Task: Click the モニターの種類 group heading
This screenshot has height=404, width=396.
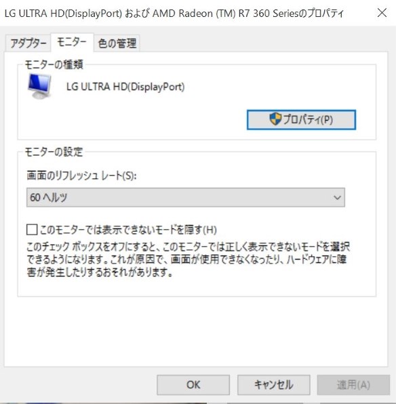Action: pos(54,64)
